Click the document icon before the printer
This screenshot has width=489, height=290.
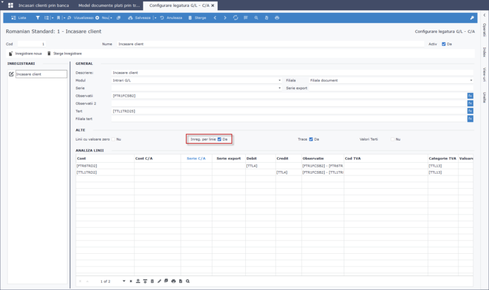click(x=266, y=18)
